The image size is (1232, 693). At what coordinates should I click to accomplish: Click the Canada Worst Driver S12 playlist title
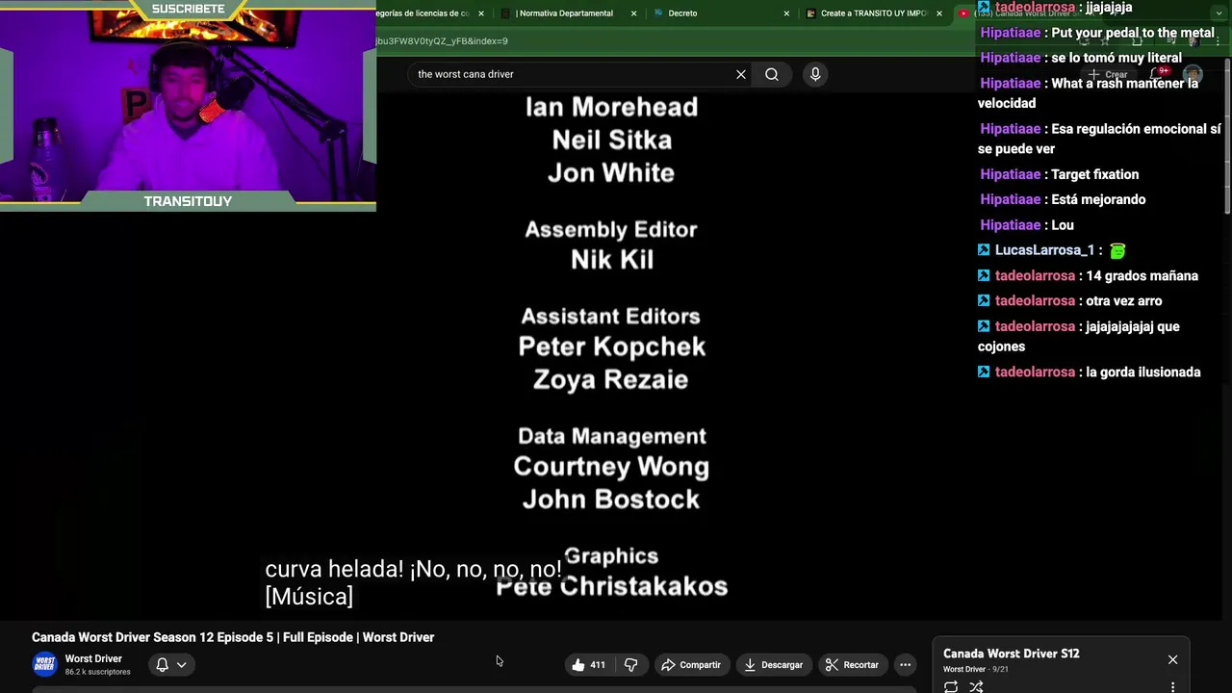[1011, 654]
